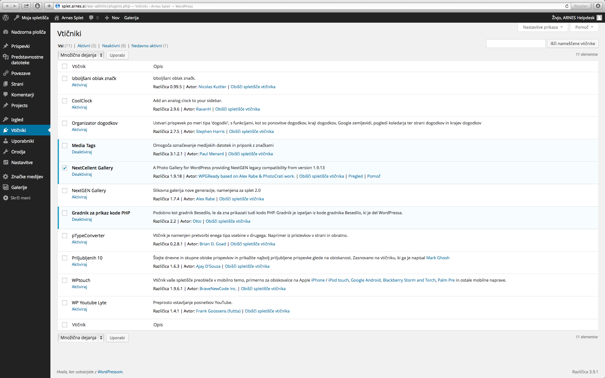Check the pTypeConverter plugin checkbox

click(x=65, y=236)
